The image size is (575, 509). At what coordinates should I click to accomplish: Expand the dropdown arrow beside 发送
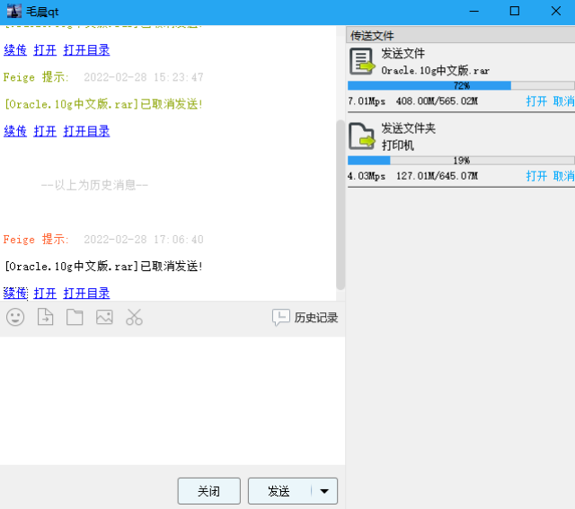pos(324,491)
